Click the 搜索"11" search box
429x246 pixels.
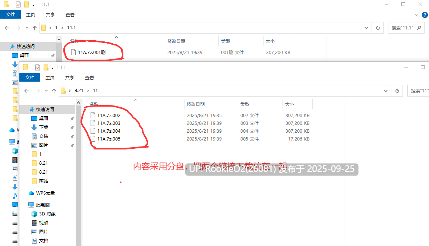tap(418, 91)
